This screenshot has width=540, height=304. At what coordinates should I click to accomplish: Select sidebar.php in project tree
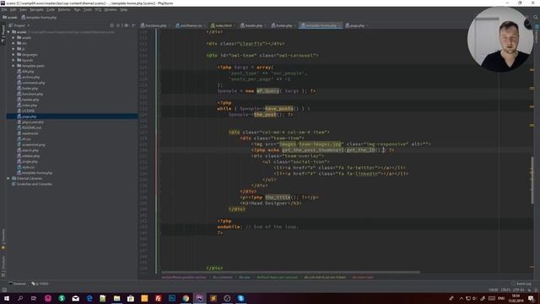[30, 155]
